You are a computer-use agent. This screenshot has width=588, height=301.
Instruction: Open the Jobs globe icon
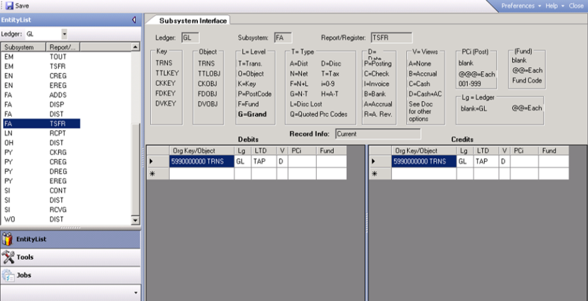point(8,275)
